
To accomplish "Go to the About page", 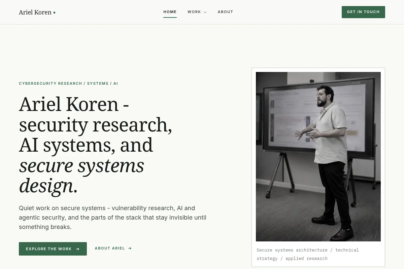I will 225,12.
